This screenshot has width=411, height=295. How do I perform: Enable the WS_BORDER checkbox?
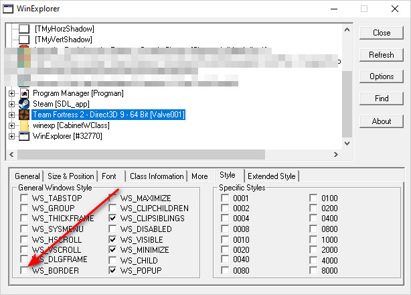click(x=24, y=271)
